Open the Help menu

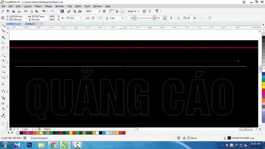click(x=108, y=6)
